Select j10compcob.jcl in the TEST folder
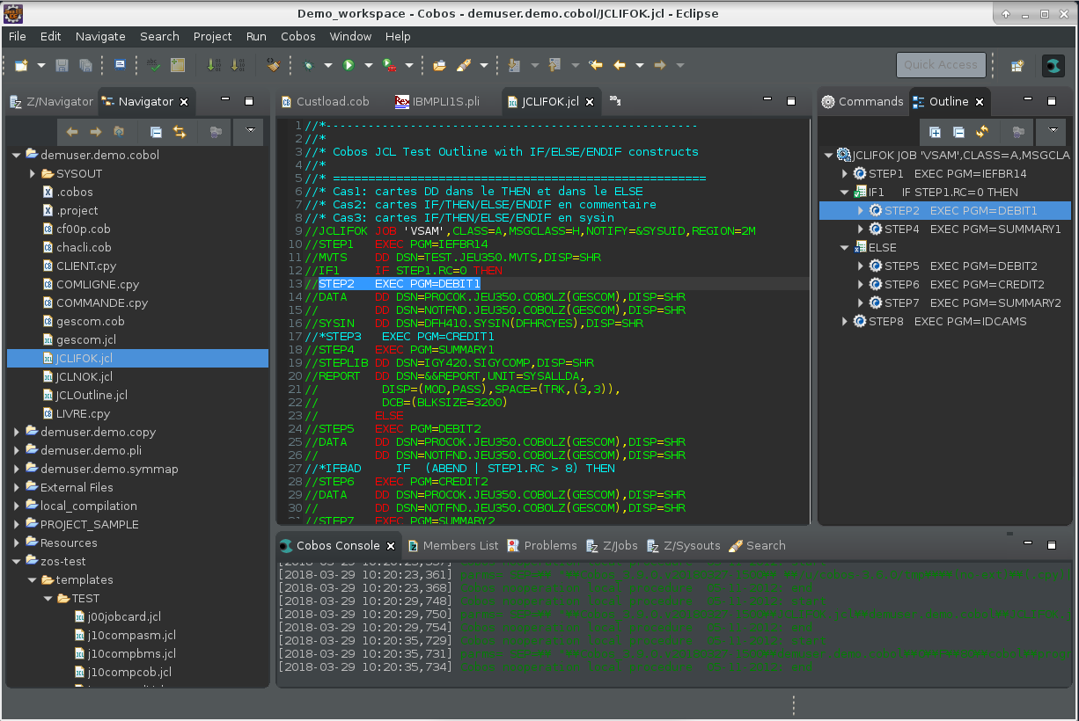This screenshot has width=1079, height=721. pos(128,672)
